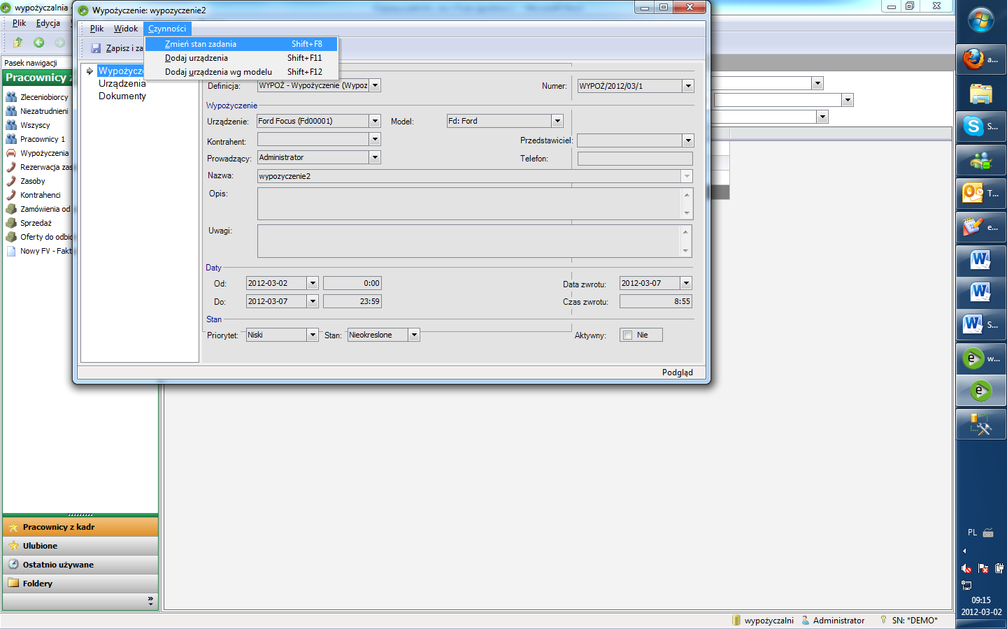This screenshot has height=629, width=1007.
Task: Open the Ulubione panel
Action: point(80,546)
